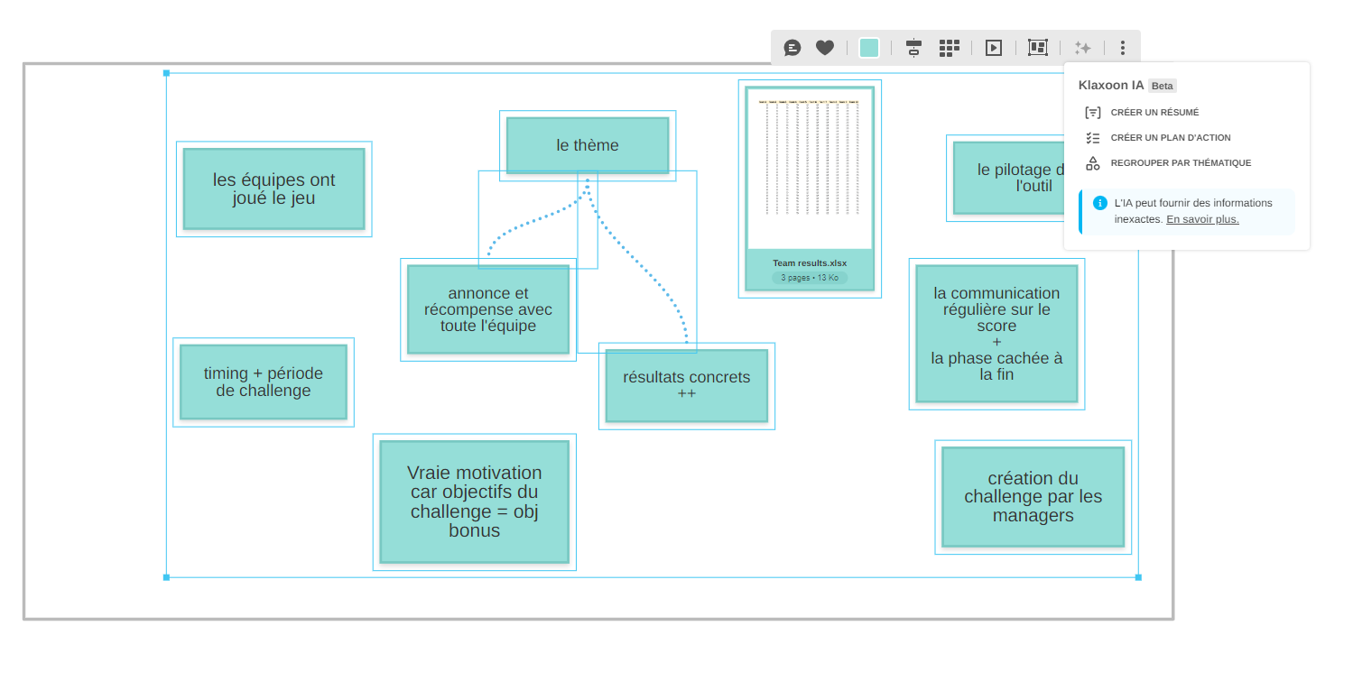Click the play presentation icon
1353x681 pixels.
(x=994, y=48)
